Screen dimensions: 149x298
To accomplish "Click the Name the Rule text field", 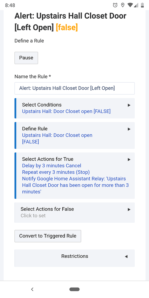I will point(74,88).
